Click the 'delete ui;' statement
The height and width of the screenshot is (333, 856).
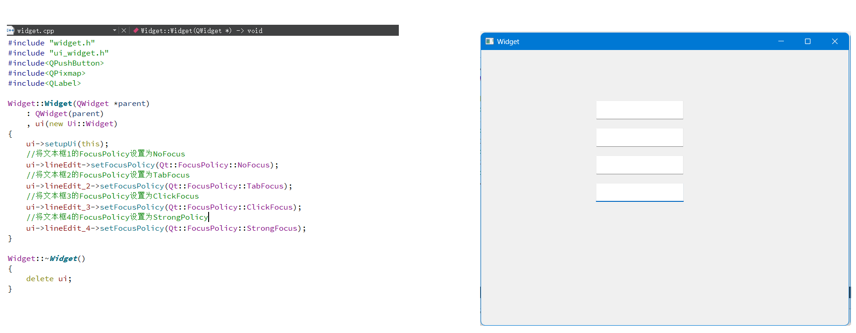(x=49, y=279)
